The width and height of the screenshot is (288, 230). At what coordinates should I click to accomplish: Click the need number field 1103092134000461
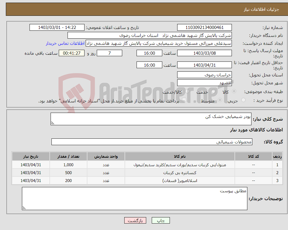204,28
